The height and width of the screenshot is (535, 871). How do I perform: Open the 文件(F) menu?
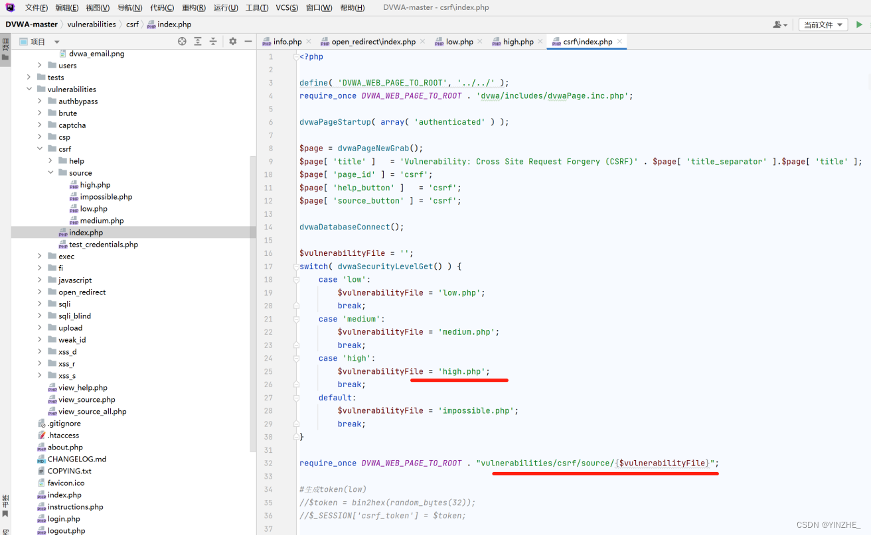tap(36, 8)
